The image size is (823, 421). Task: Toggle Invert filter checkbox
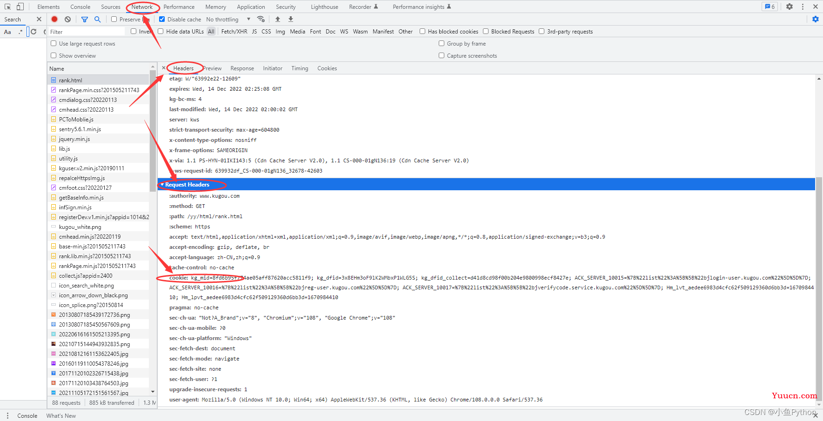[x=134, y=31]
